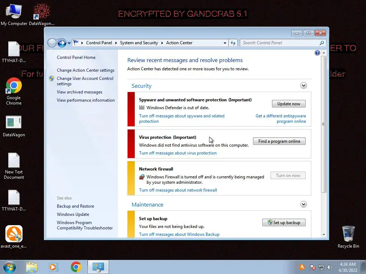Click the Set up backup button

pyautogui.click(x=284, y=223)
